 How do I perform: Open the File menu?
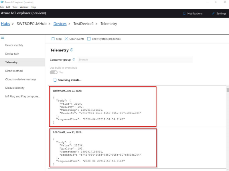click(3, 7)
